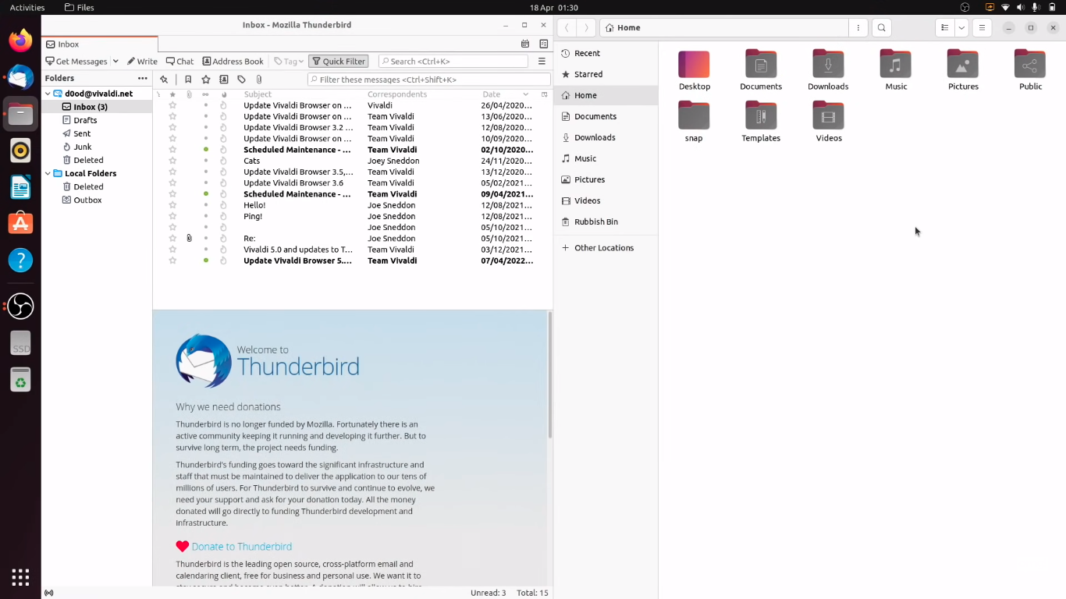
Task: Open the Files hamburger main menu
Action: [x=982, y=27]
